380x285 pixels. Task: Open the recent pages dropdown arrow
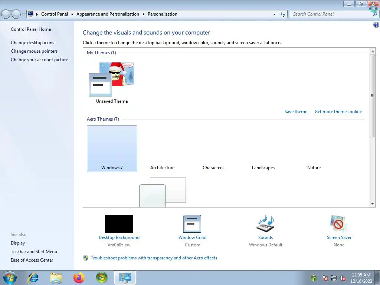pos(23,14)
